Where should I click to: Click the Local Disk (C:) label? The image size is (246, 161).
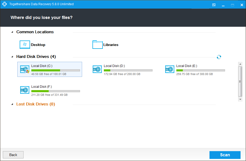pyautogui.click(x=42, y=66)
